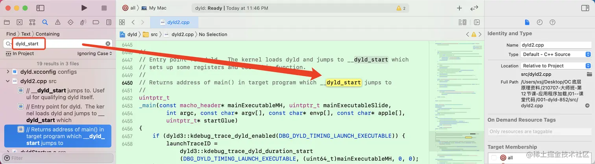Open Library with plus button
The height and width of the screenshot is (164, 595).
coord(459,8)
